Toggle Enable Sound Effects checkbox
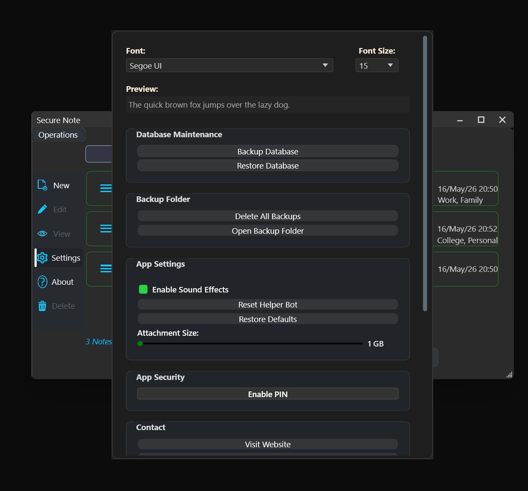This screenshot has width=528, height=491. [143, 289]
